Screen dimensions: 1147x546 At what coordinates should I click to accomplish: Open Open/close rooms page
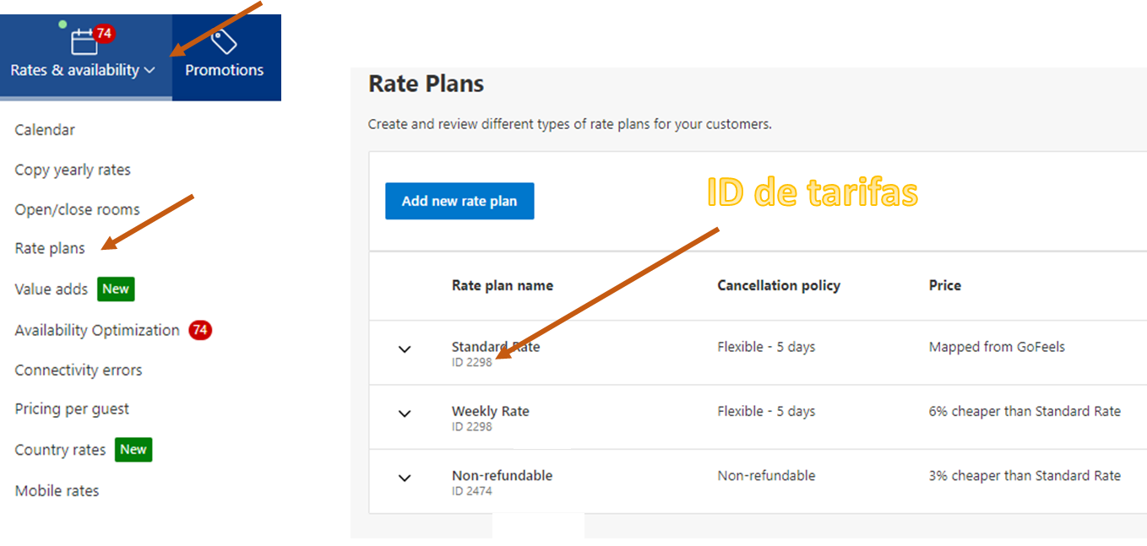(77, 209)
